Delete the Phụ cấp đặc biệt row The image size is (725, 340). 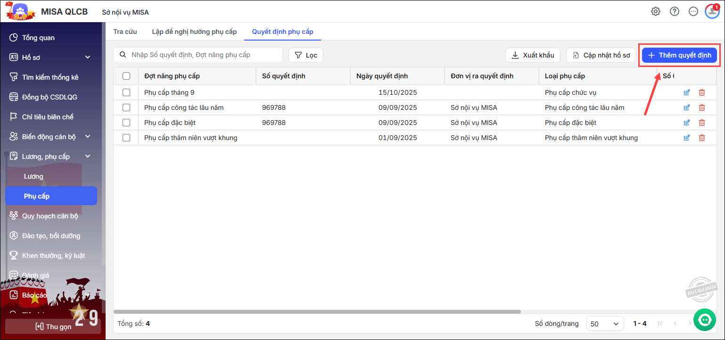pos(702,123)
